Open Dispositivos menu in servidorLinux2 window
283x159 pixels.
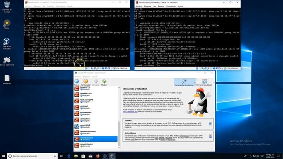point(171,6)
